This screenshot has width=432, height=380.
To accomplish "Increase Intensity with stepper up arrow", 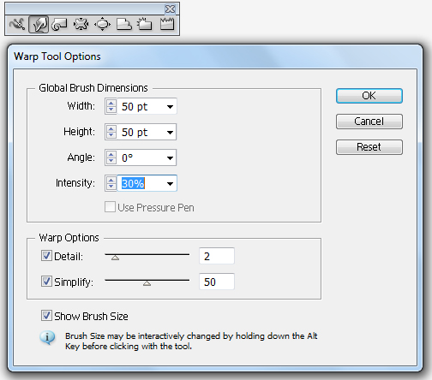I will click(x=111, y=180).
